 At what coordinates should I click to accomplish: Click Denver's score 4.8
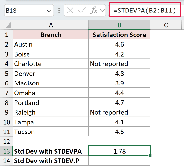[120, 74]
